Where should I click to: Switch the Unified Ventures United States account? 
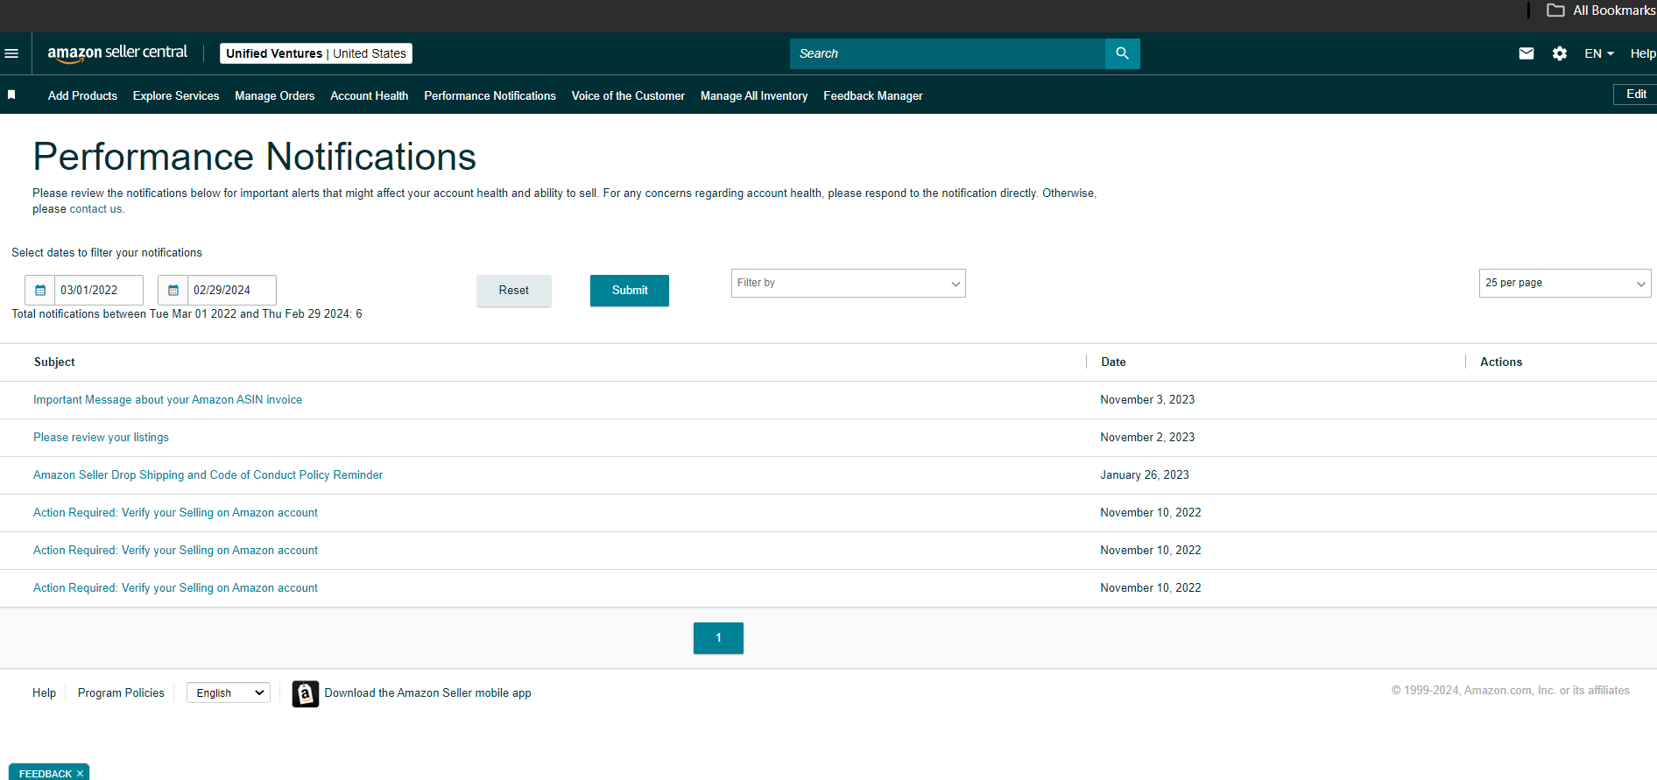point(316,53)
